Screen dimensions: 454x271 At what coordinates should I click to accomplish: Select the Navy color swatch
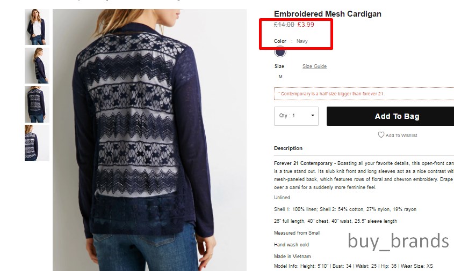pyautogui.click(x=280, y=52)
